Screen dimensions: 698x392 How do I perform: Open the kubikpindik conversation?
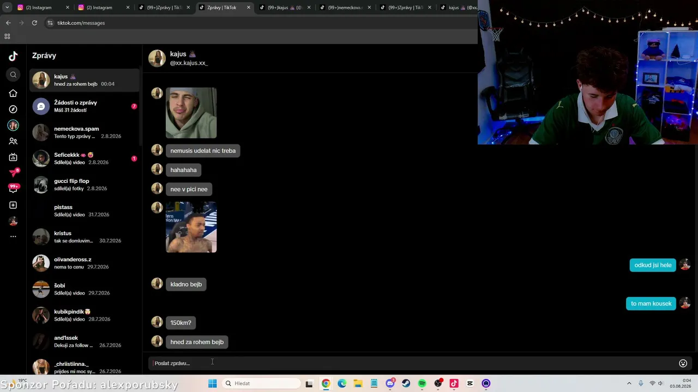pos(84,315)
